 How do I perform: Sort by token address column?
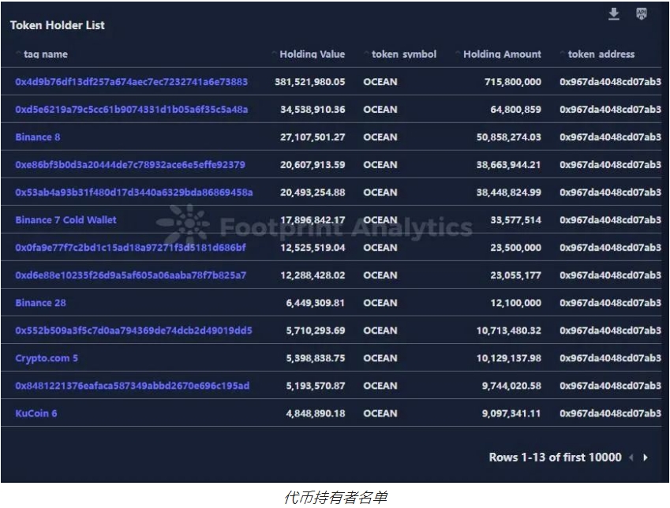pyautogui.click(x=601, y=54)
